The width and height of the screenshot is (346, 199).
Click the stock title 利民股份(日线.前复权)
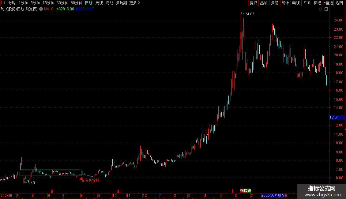pos(19,9)
